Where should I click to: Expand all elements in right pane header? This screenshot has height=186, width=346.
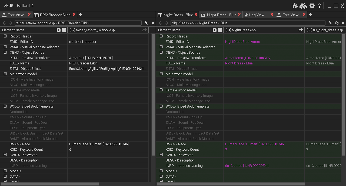[x=215, y=30]
